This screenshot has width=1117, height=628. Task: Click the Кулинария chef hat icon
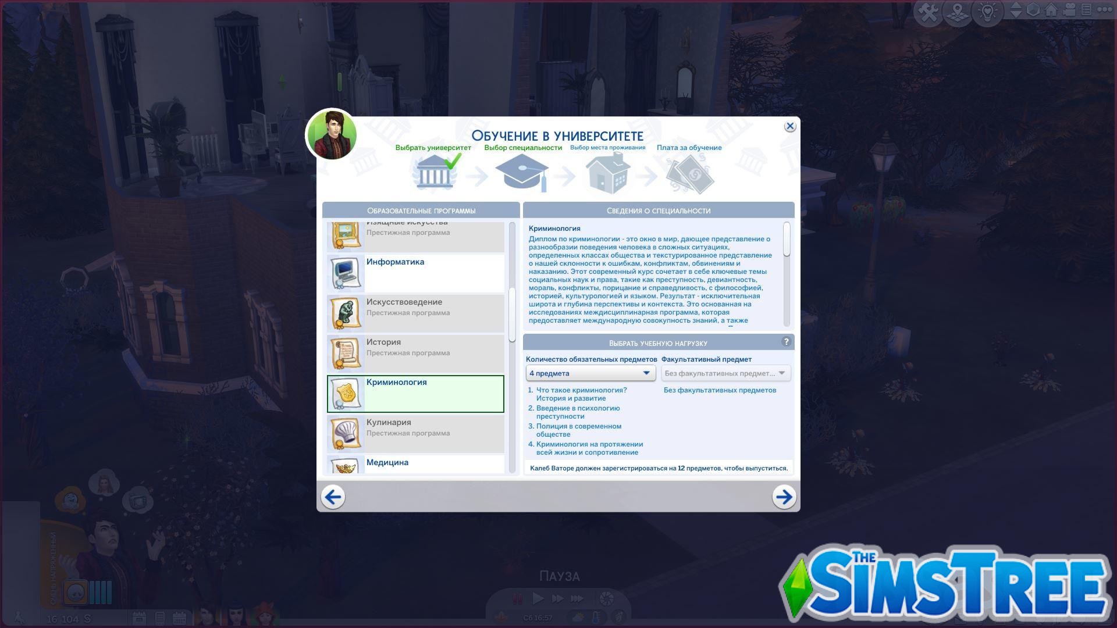tap(346, 434)
